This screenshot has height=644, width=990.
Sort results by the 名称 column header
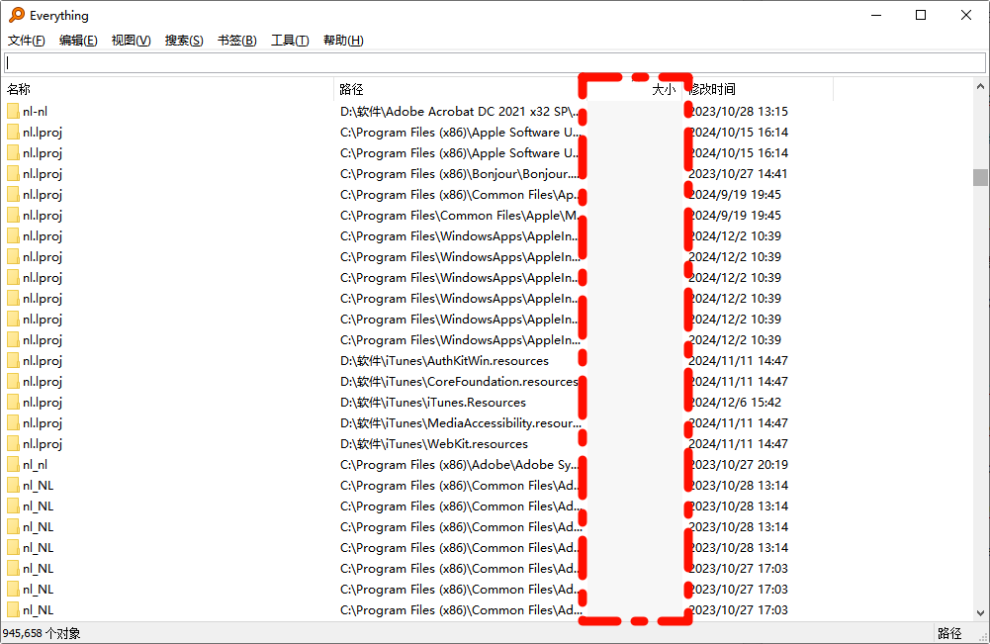tap(168, 89)
